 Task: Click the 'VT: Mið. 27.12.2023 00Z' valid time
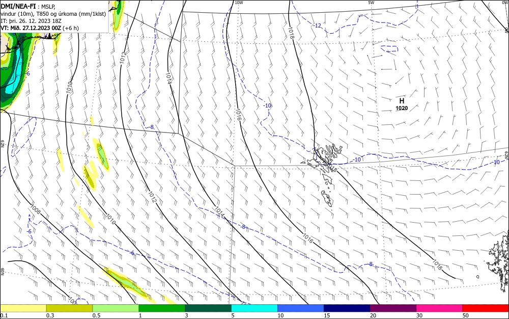31,28
